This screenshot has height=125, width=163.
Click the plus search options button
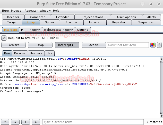[x=25, y=122]
